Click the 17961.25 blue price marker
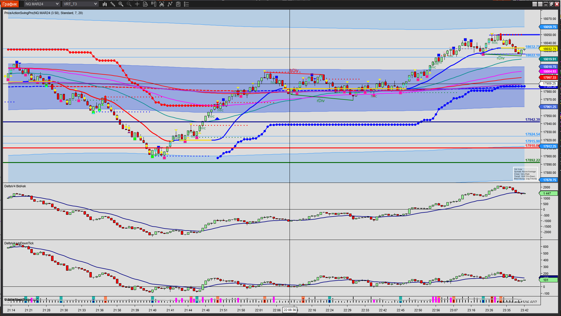Image resolution: width=561 pixels, height=316 pixels. pos(549,107)
